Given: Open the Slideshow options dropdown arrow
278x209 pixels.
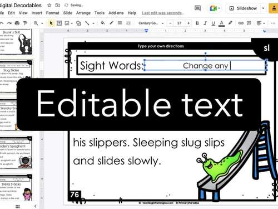Looking at the screenshot, I should click(x=263, y=8).
